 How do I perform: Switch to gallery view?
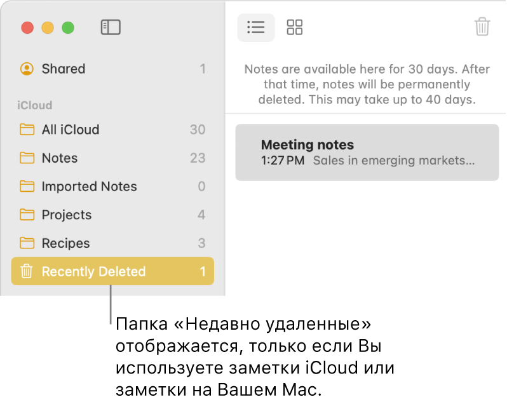[295, 27]
